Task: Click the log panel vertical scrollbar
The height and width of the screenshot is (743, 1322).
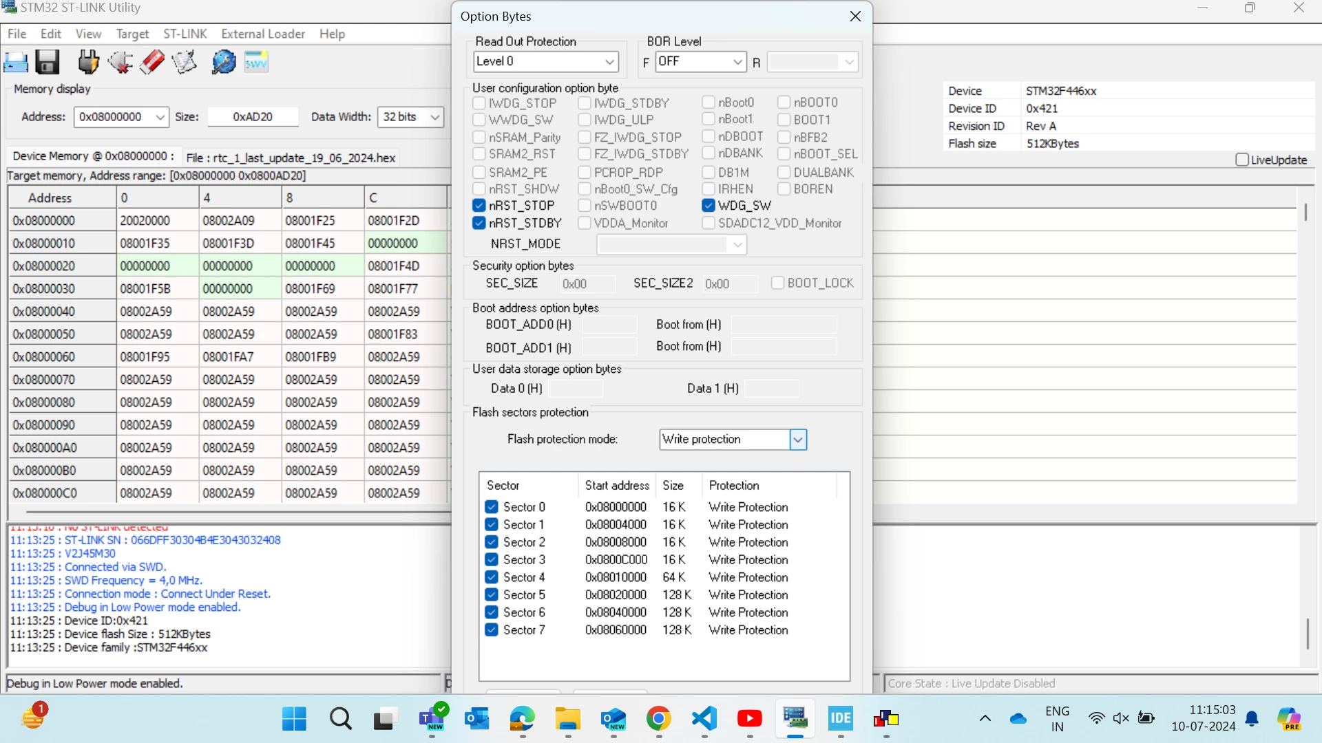Action: [1308, 633]
